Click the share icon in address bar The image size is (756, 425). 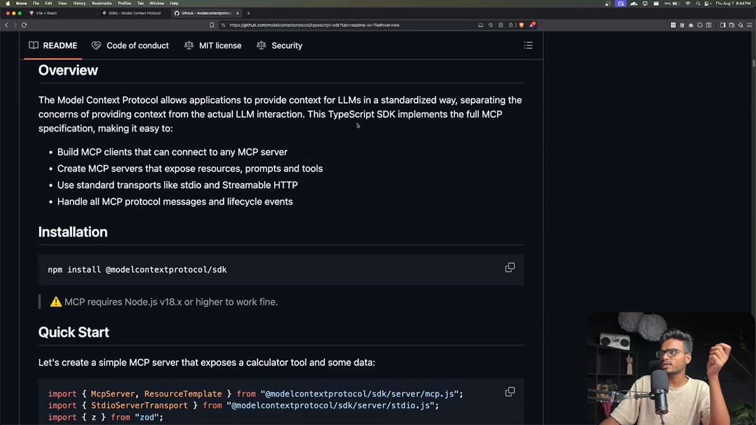point(511,25)
